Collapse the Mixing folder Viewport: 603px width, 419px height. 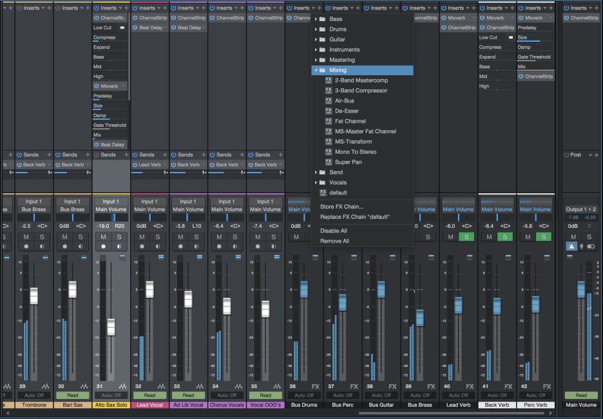pyautogui.click(x=316, y=70)
